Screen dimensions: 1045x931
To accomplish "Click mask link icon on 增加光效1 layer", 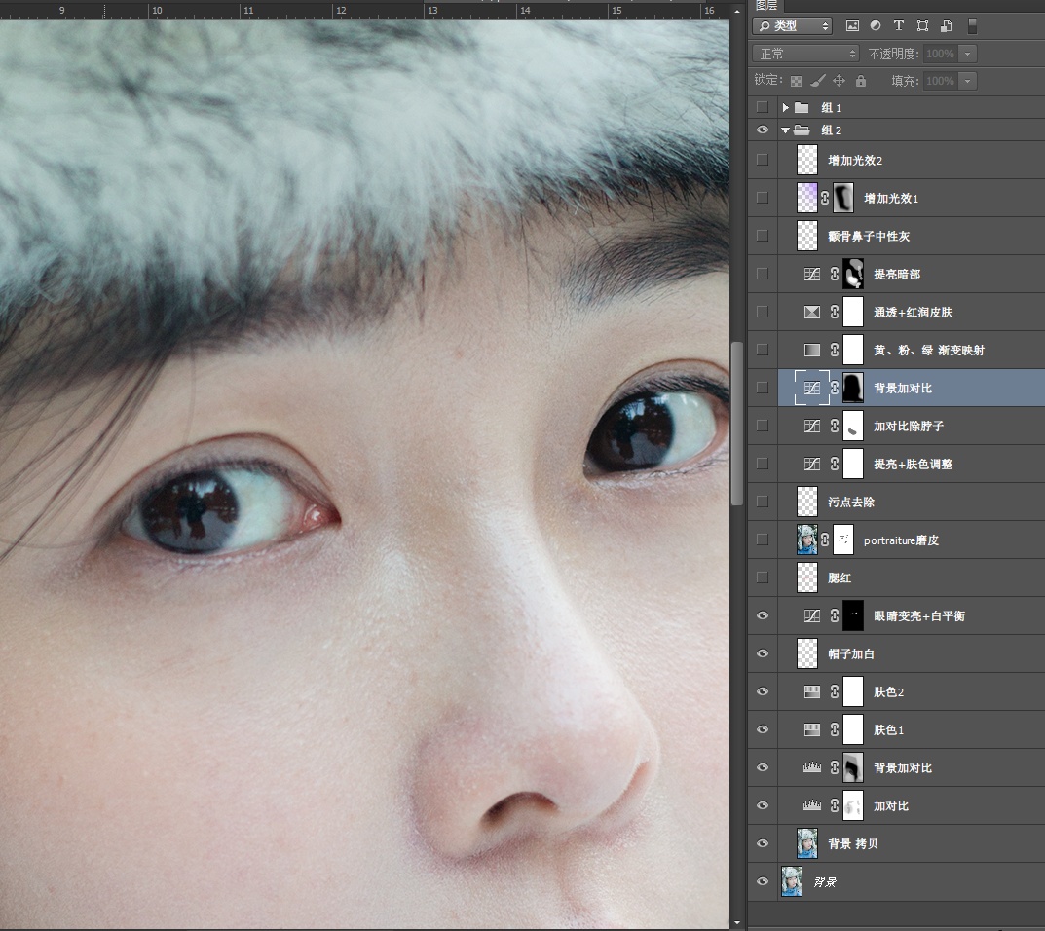I will pos(825,198).
